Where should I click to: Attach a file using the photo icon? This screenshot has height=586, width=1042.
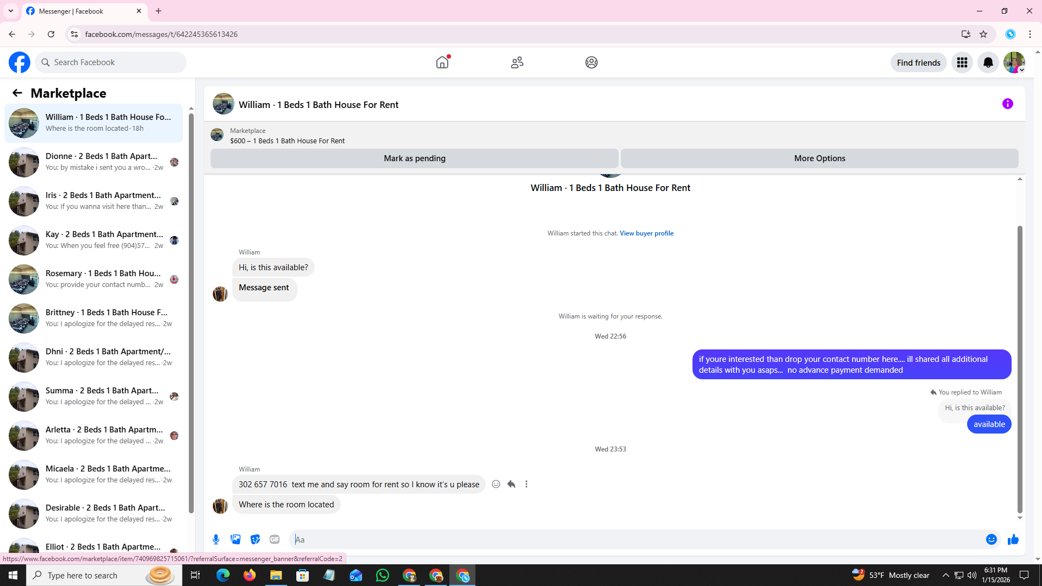tap(236, 539)
